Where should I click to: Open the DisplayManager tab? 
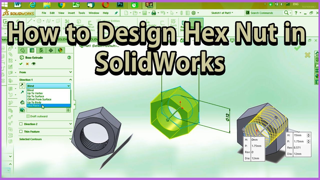tap(60, 50)
